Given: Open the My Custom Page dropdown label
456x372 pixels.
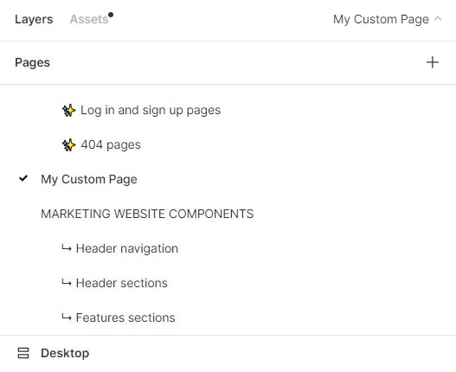Looking at the screenshot, I should [381, 20].
